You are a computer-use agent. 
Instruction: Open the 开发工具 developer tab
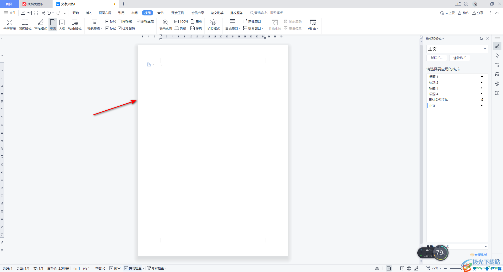click(178, 13)
